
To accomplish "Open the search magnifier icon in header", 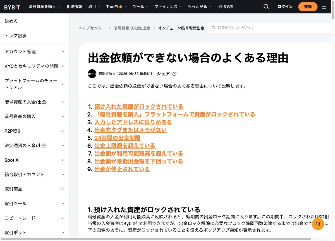I will (x=266, y=7).
